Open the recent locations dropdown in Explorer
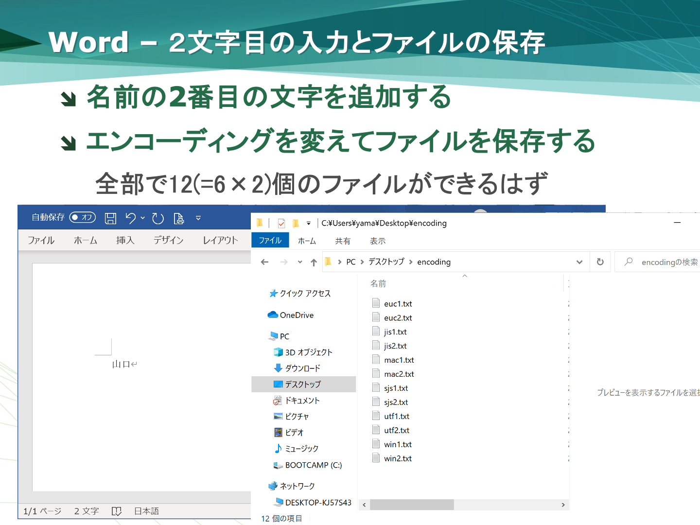Viewport: 700px width, 525px height. [300, 262]
